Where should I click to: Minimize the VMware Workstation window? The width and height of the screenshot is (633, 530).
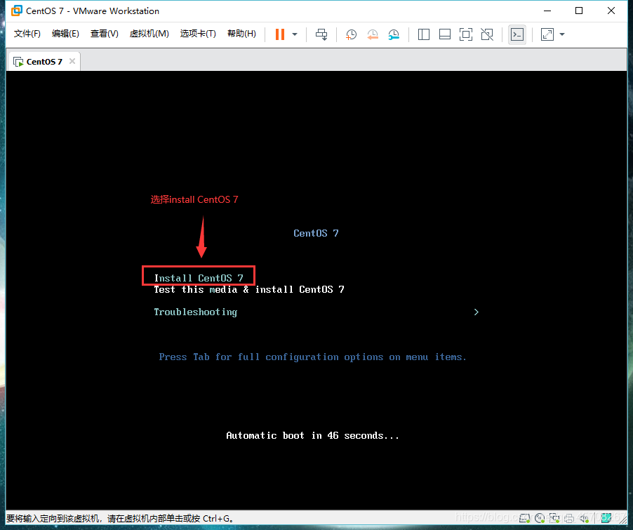pyautogui.click(x=547, y=11)
